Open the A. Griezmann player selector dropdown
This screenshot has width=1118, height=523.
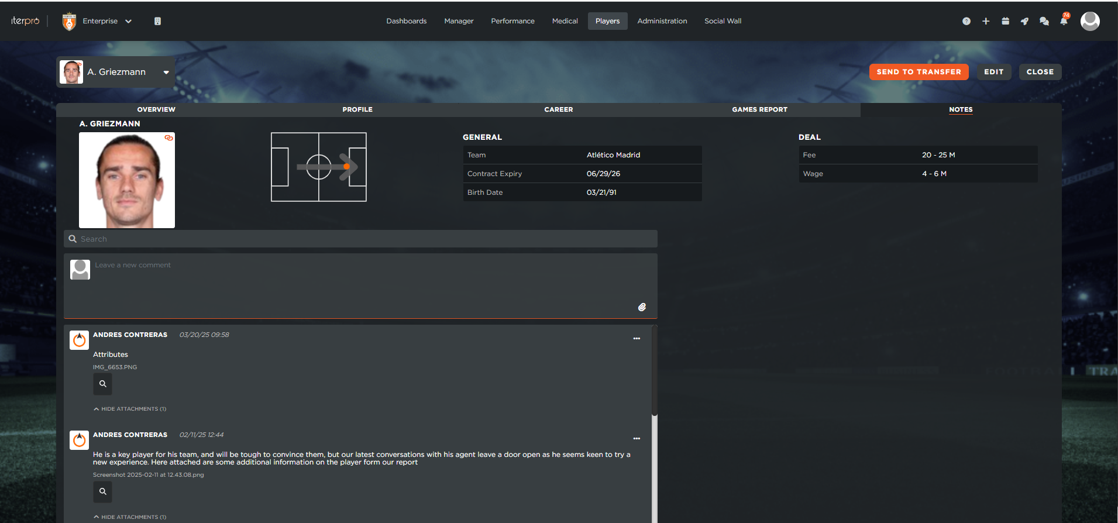click(x=166, y=73)
